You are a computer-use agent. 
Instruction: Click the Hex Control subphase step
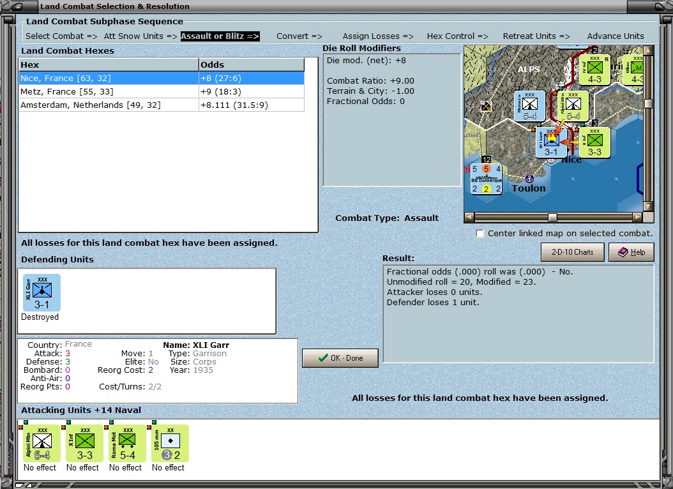point(457,36)
